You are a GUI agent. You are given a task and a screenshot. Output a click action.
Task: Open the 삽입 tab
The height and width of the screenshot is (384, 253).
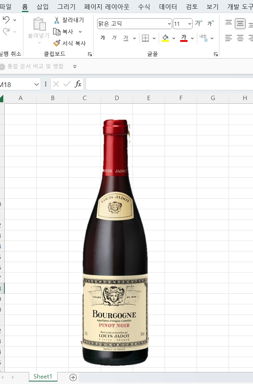pyautogui.click(x=43, y=7)
